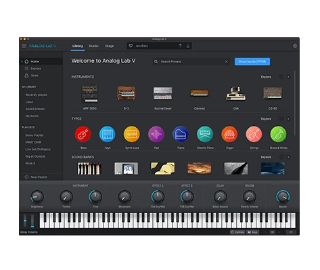Click the Show results button
This screenshot has height=270, width=320.
(x=252, y=62)
